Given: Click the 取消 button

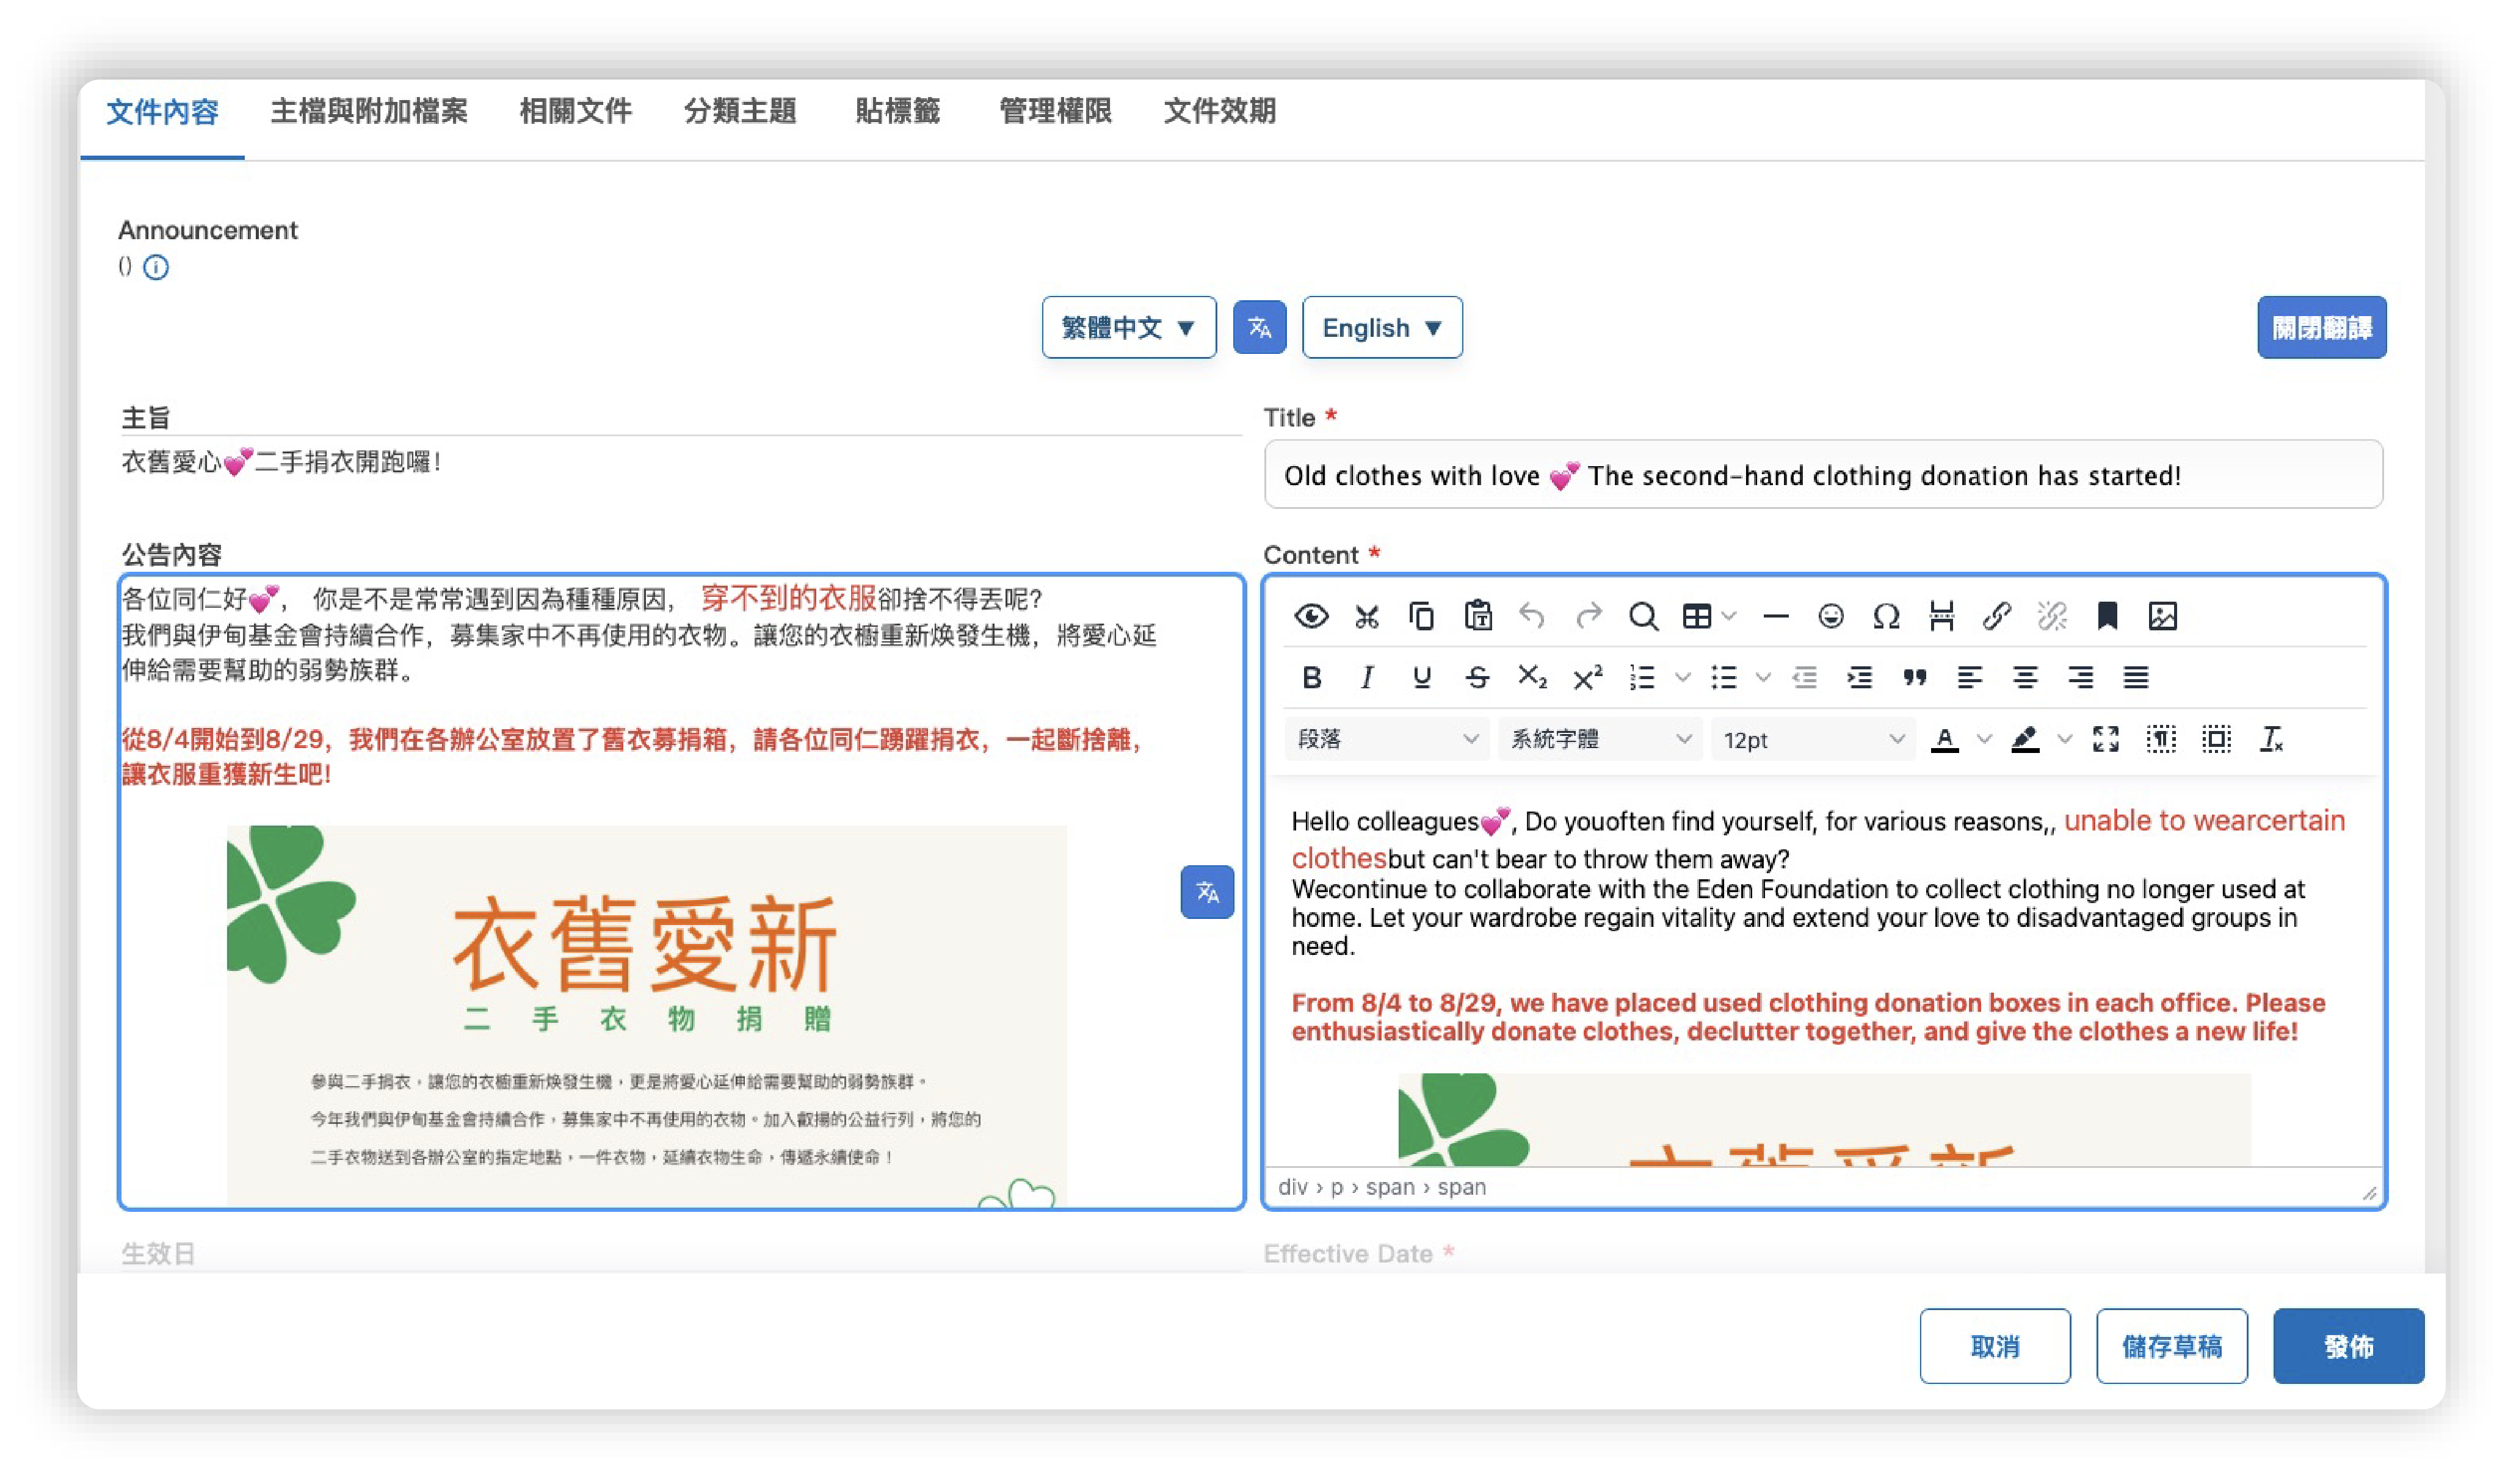Looking at the screenshot, I should click(x=1995, y=1346).
